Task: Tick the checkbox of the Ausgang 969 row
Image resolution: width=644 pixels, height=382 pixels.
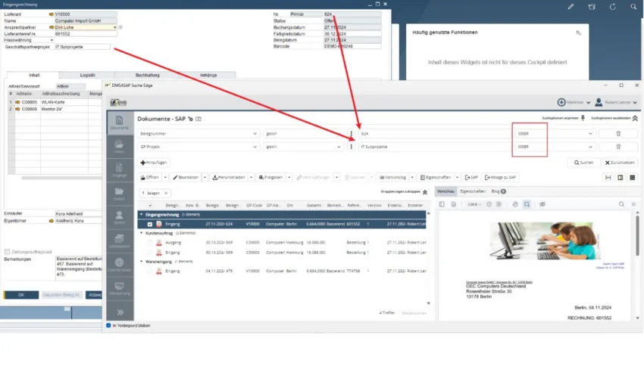Action: click(149, 243)
